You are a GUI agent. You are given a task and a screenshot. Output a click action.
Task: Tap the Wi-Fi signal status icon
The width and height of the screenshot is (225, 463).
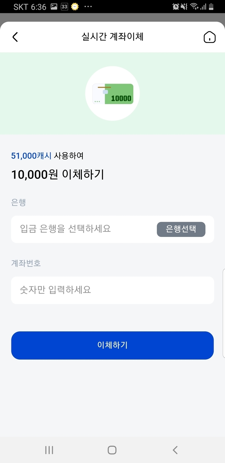pyautogui.click(x=194, y=7)
